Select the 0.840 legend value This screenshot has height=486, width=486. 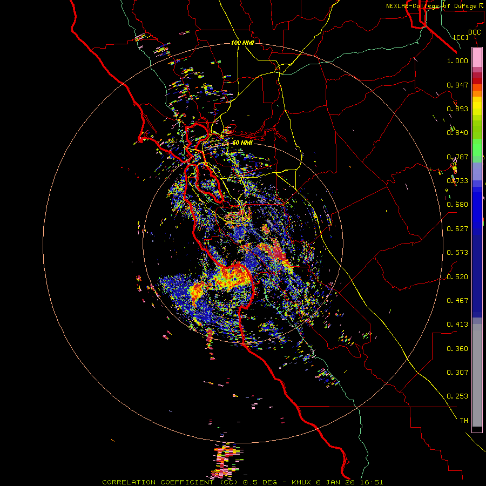pos(457,133)
